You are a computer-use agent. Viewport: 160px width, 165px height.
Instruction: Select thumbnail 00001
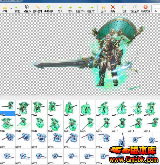(23, 108)
